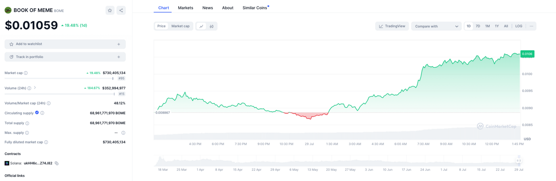Click the TradingView button
The image size is (556, 181).
coord(392,26)
